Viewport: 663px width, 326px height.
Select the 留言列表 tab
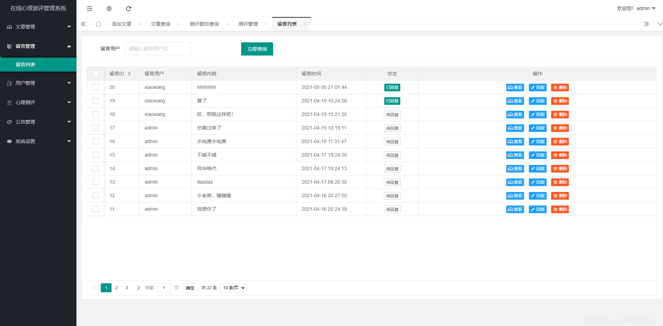pyautogui.click(x=287, y=24)
